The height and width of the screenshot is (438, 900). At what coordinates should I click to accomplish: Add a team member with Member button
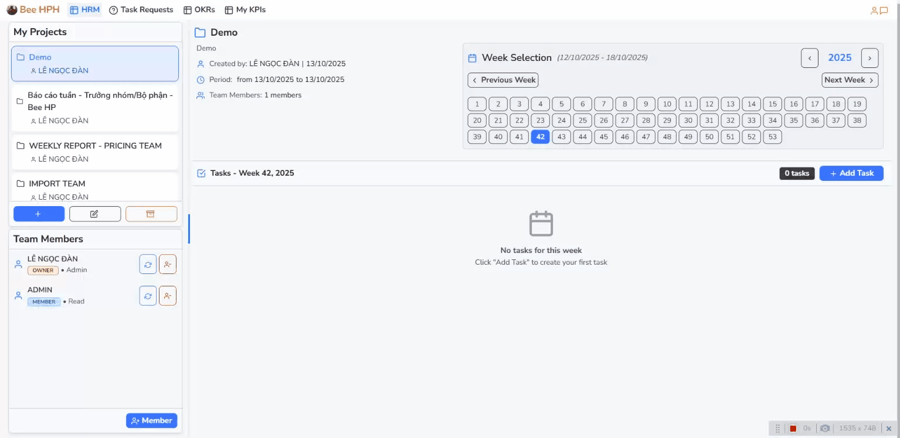coord(151,420)
